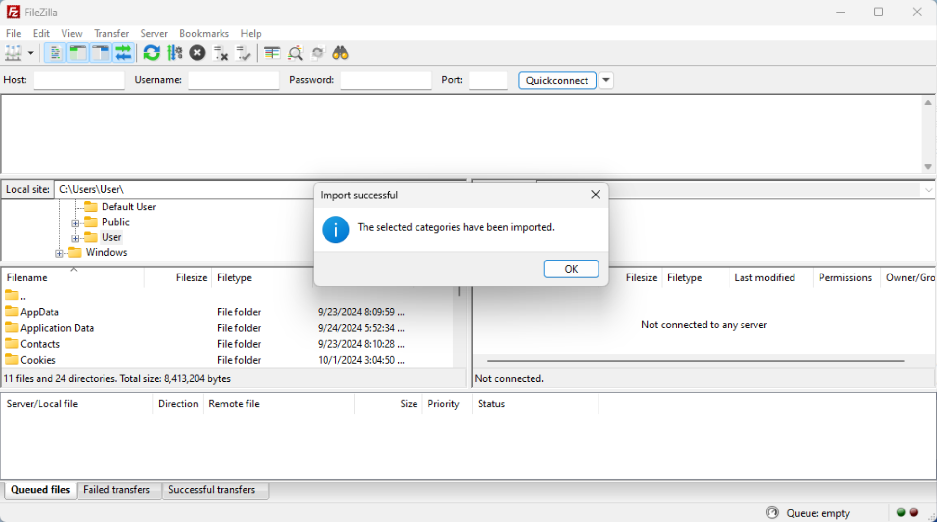Click inside the Host input field
The height and width of the screenshot is (522, 937).
click(x=78, y=80)
